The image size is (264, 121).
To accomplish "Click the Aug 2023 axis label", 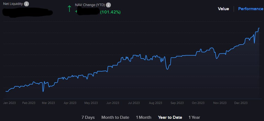I will pos(155,103).
